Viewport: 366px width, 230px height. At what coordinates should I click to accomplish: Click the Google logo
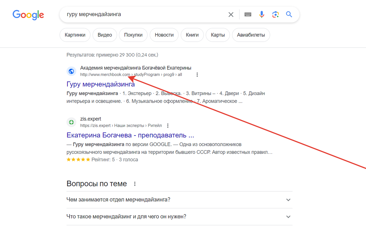click(28, 15)
